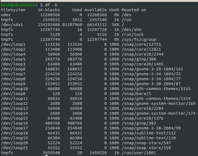
Task: Click the 'Mounted on' column header
Action: [x=134, y=10]
